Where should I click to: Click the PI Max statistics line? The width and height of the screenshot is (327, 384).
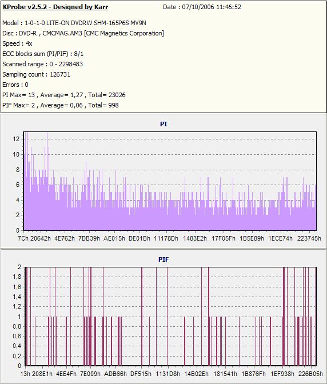click(x=64, y=95)
